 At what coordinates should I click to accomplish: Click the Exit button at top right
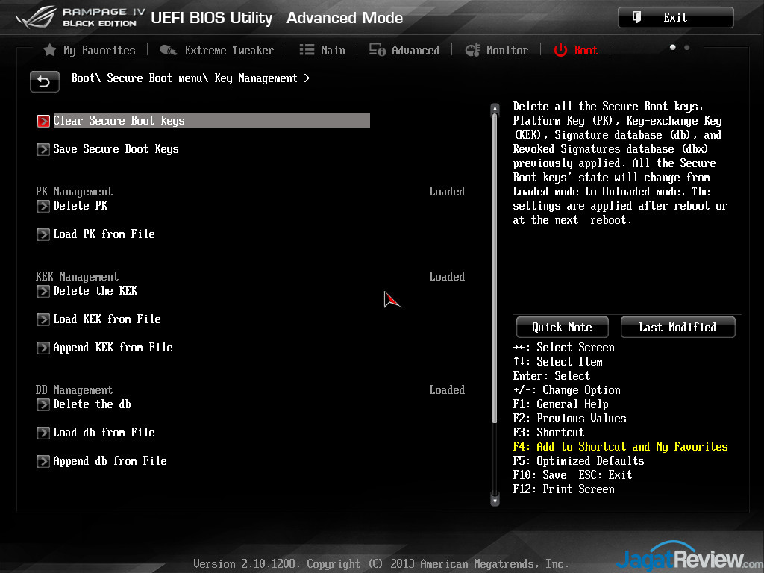675,18
